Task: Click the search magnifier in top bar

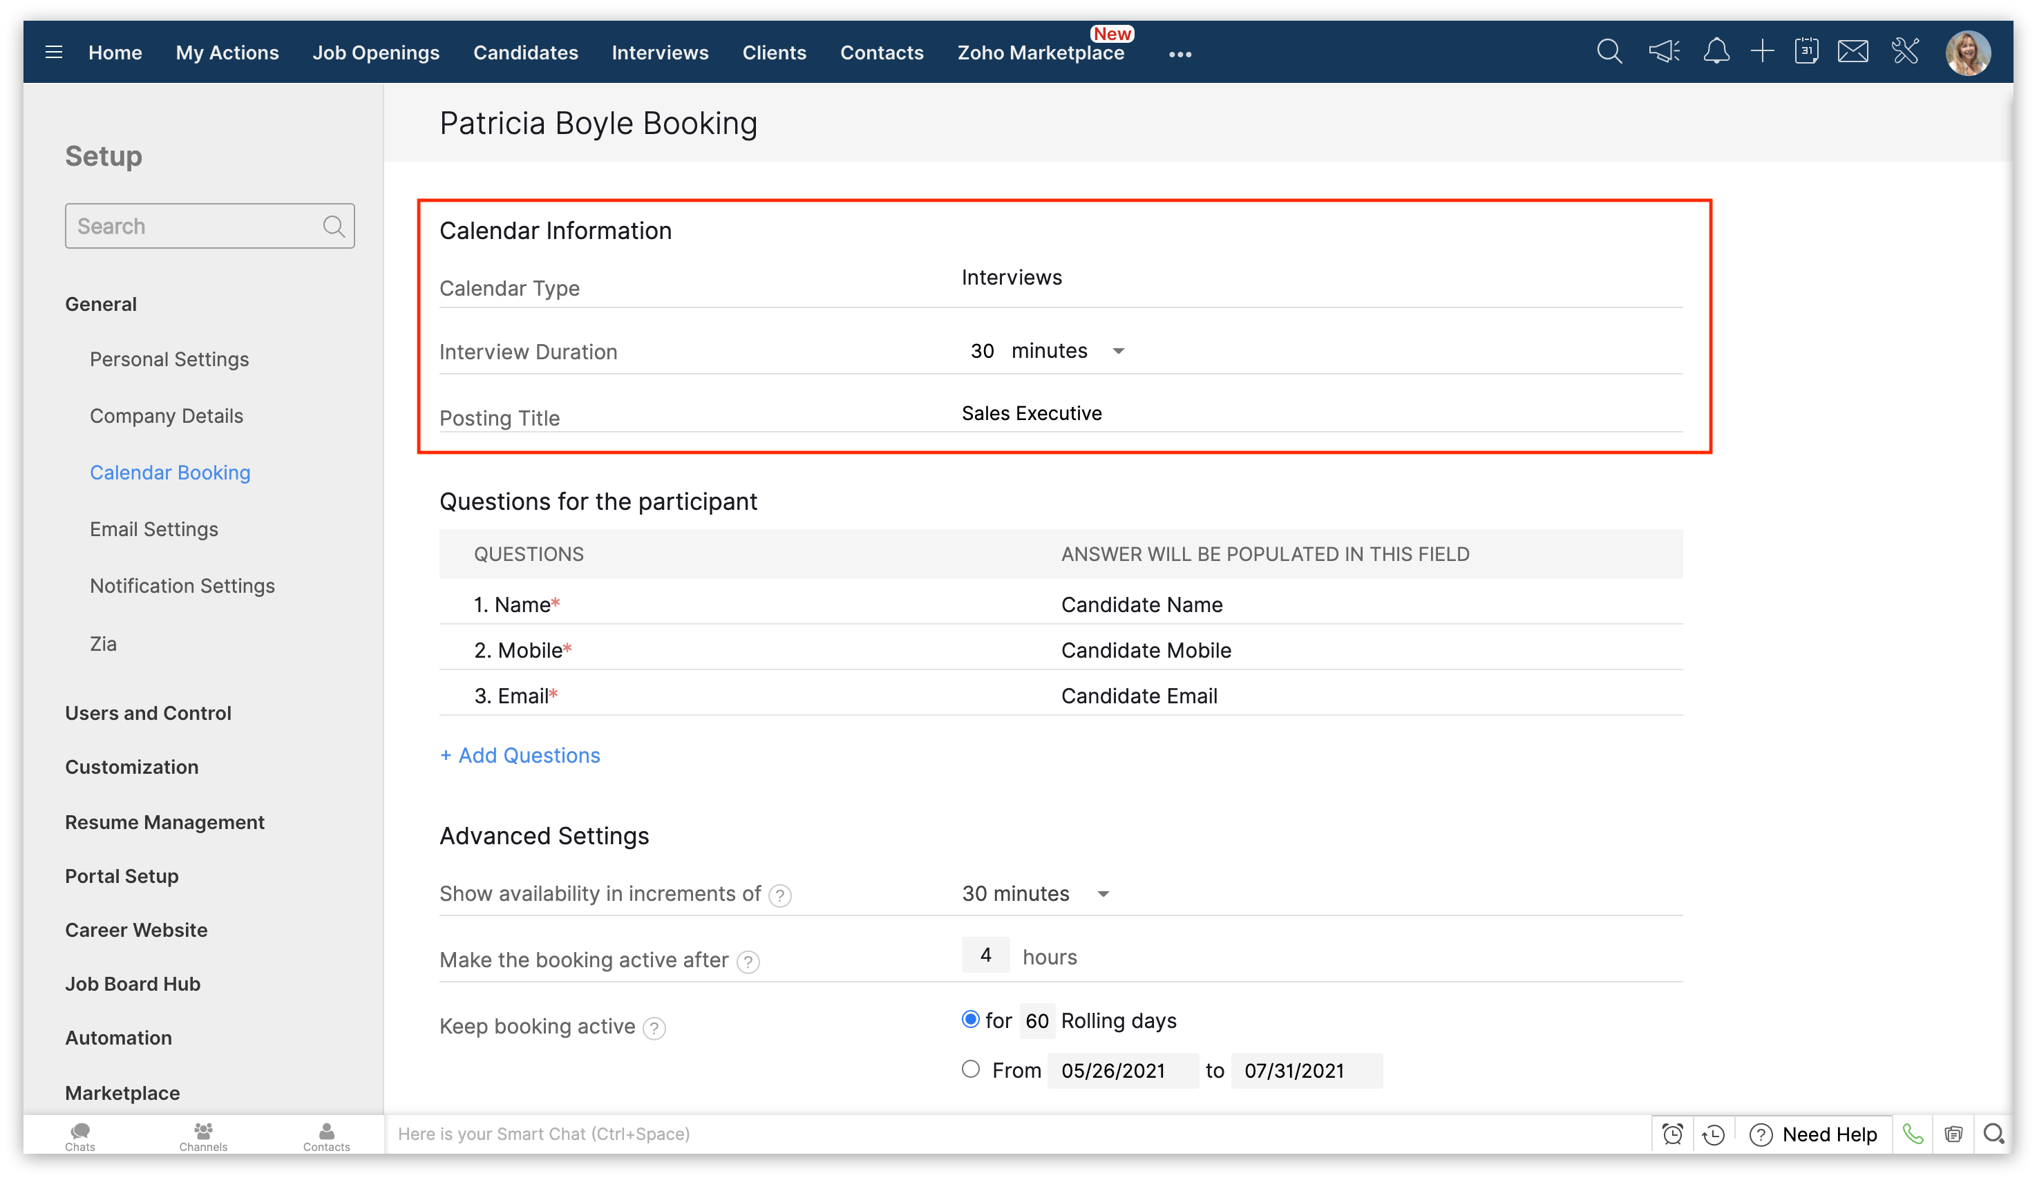Action: pos(1609,52)
